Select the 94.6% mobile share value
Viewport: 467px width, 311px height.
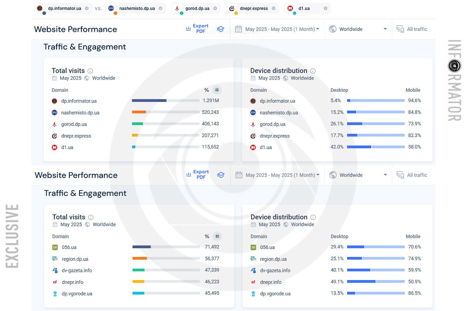click(x=414, y=101)
